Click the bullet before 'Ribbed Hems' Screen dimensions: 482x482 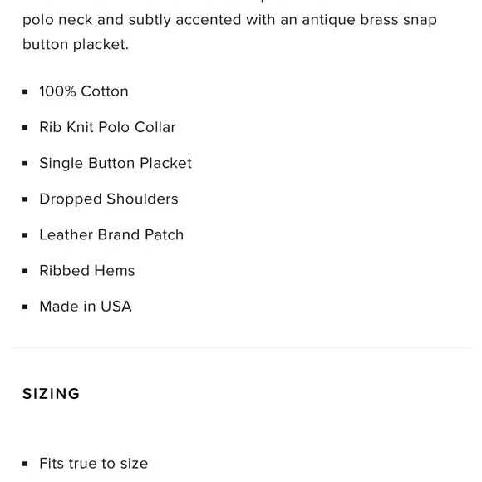click(25, 271)
